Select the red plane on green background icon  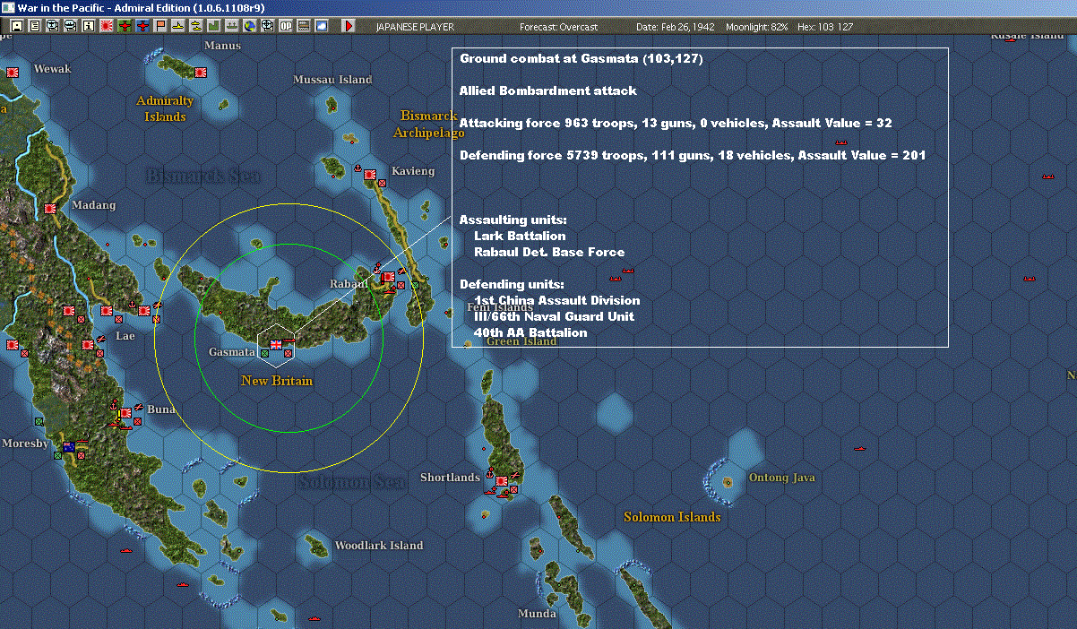tap(124, 26)
